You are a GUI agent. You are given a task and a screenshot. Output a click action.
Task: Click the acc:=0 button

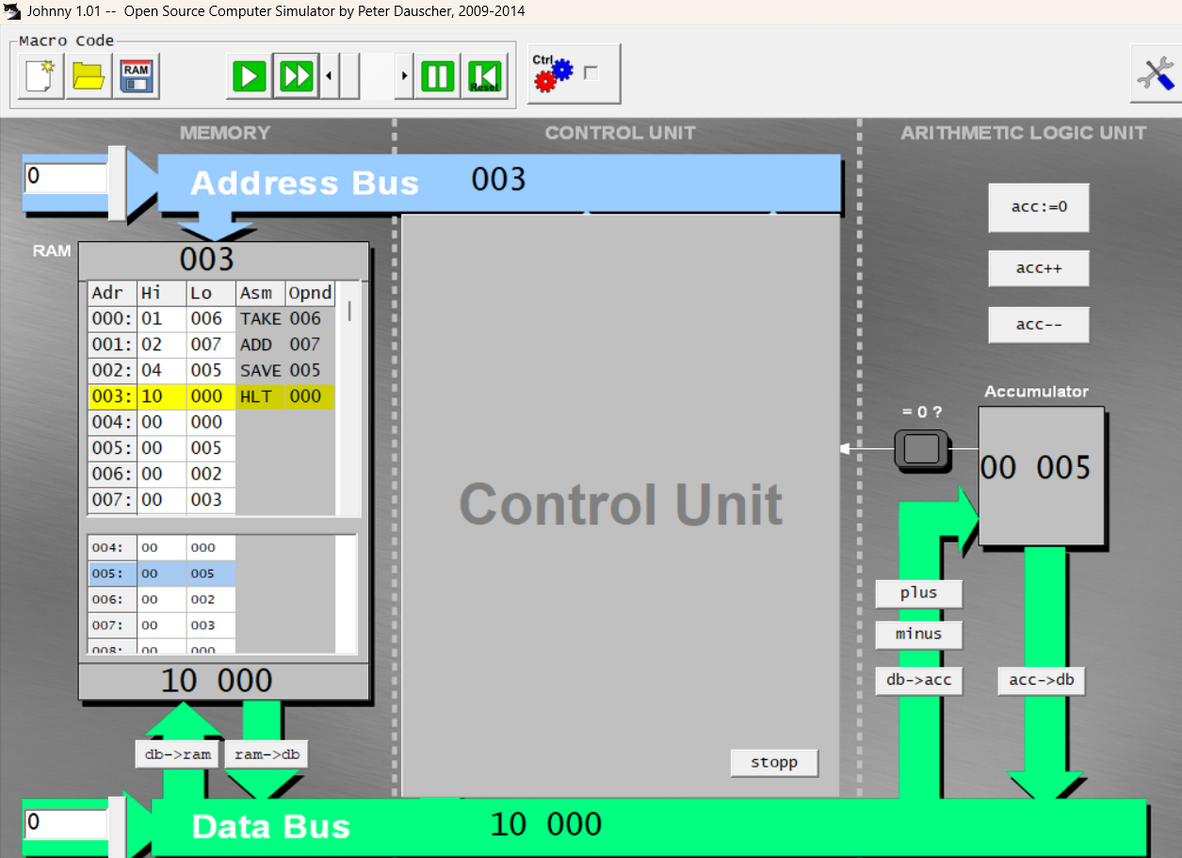coord(1039,207)
